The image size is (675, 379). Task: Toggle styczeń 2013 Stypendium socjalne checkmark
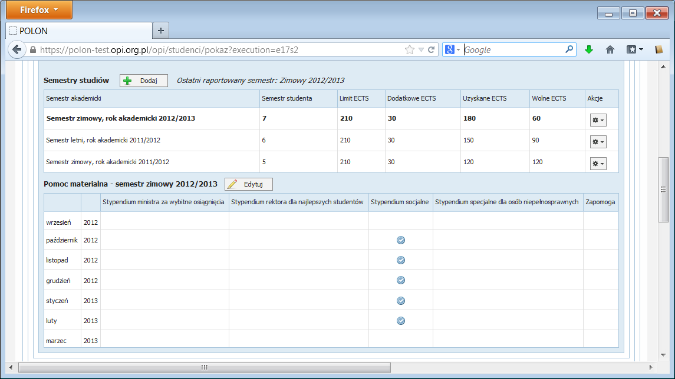(x=401, y=301)
